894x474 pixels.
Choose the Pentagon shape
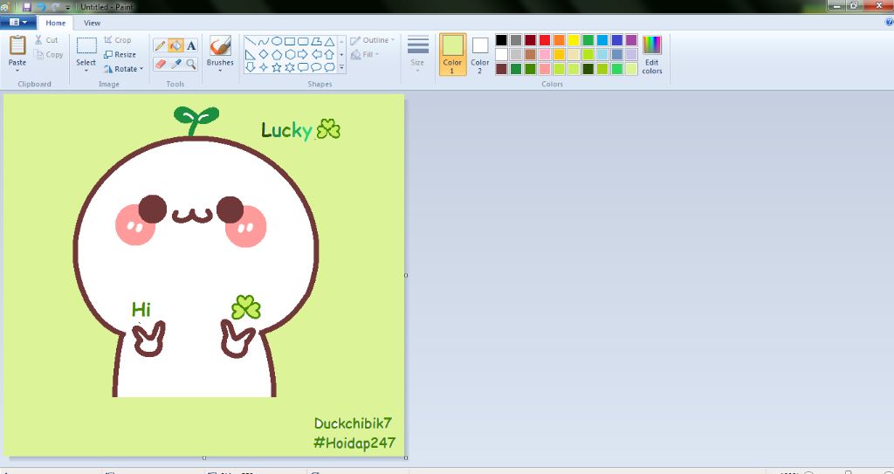click(277, 55)
